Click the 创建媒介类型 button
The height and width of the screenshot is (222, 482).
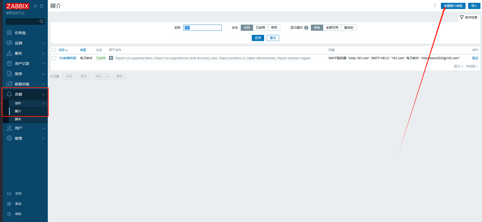click(x=453, y=6)
